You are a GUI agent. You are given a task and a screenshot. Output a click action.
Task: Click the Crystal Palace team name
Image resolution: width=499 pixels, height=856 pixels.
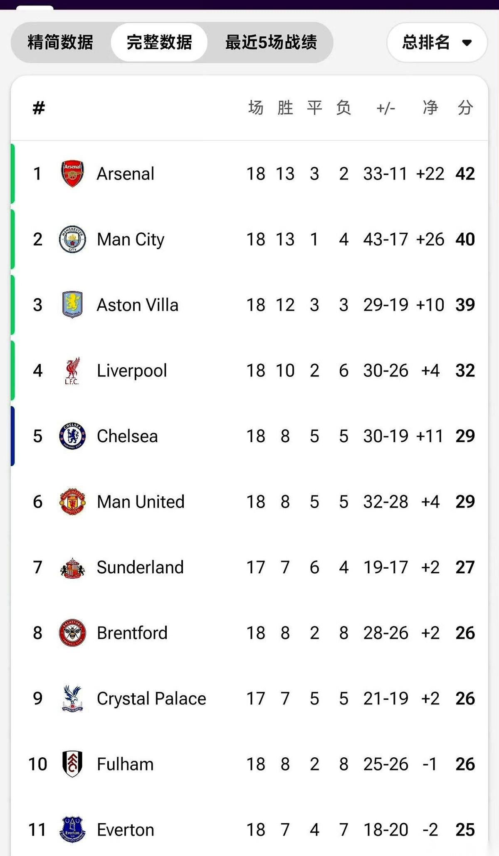pyautogui.click(x=151, y=699)
